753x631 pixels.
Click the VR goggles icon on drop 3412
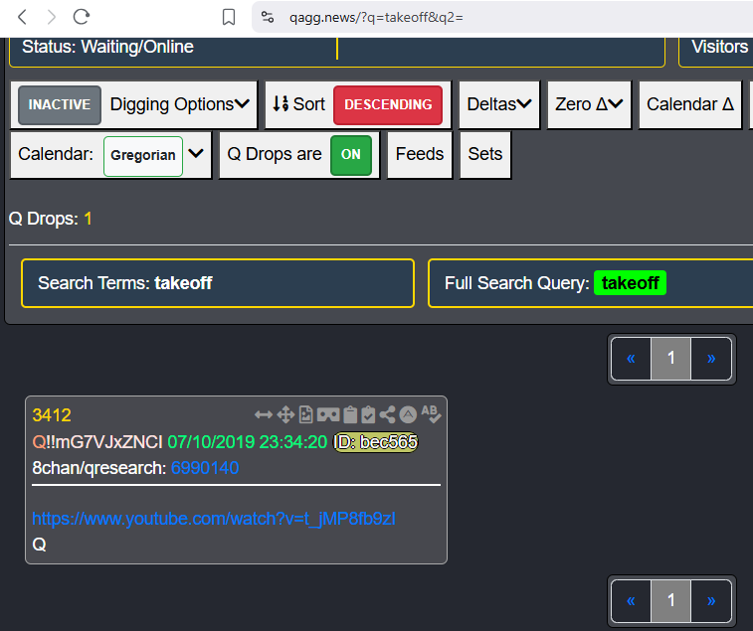328,414
